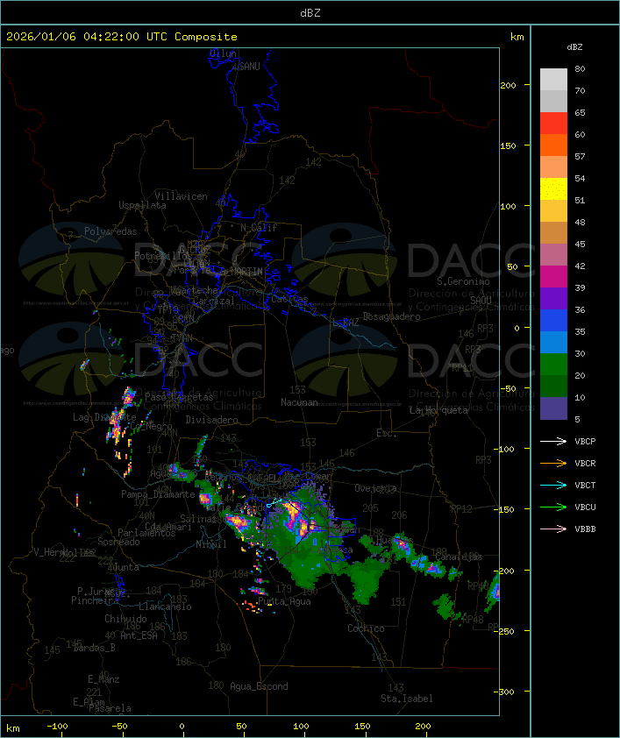Pick the dark orange 57-60 dBZ swatch
The height and width of the screenshot is (738, 620).
(x=553, y=145)
